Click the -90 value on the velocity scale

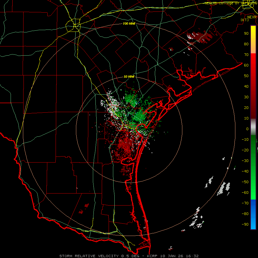pos(245,224)
